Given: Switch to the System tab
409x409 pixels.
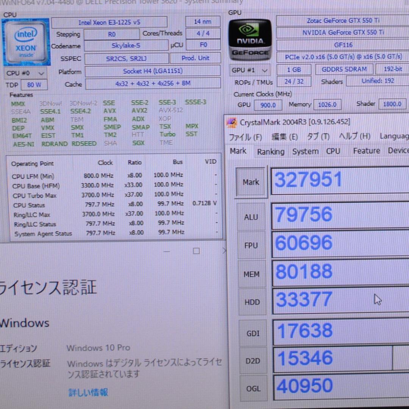Looking at the screenshot, I should [x=305, y=151].
